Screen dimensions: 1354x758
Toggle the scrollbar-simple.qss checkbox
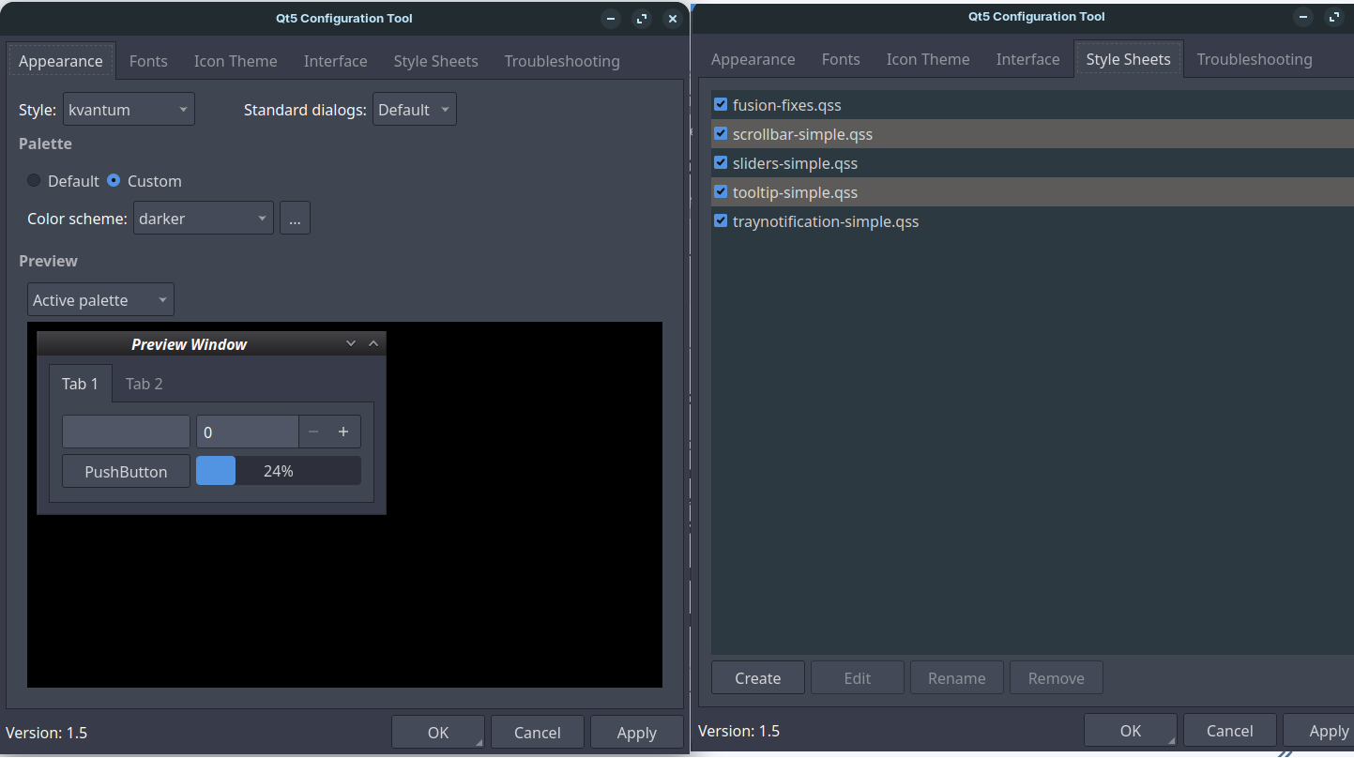pyautogui.click(x=721, y=134)
